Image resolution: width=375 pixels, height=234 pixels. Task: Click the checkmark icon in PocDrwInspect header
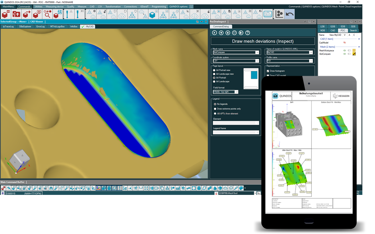pyautogui.click(x=305, y=22)
